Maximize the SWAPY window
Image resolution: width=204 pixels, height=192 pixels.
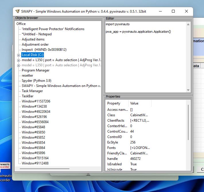(x=173, y=11)
